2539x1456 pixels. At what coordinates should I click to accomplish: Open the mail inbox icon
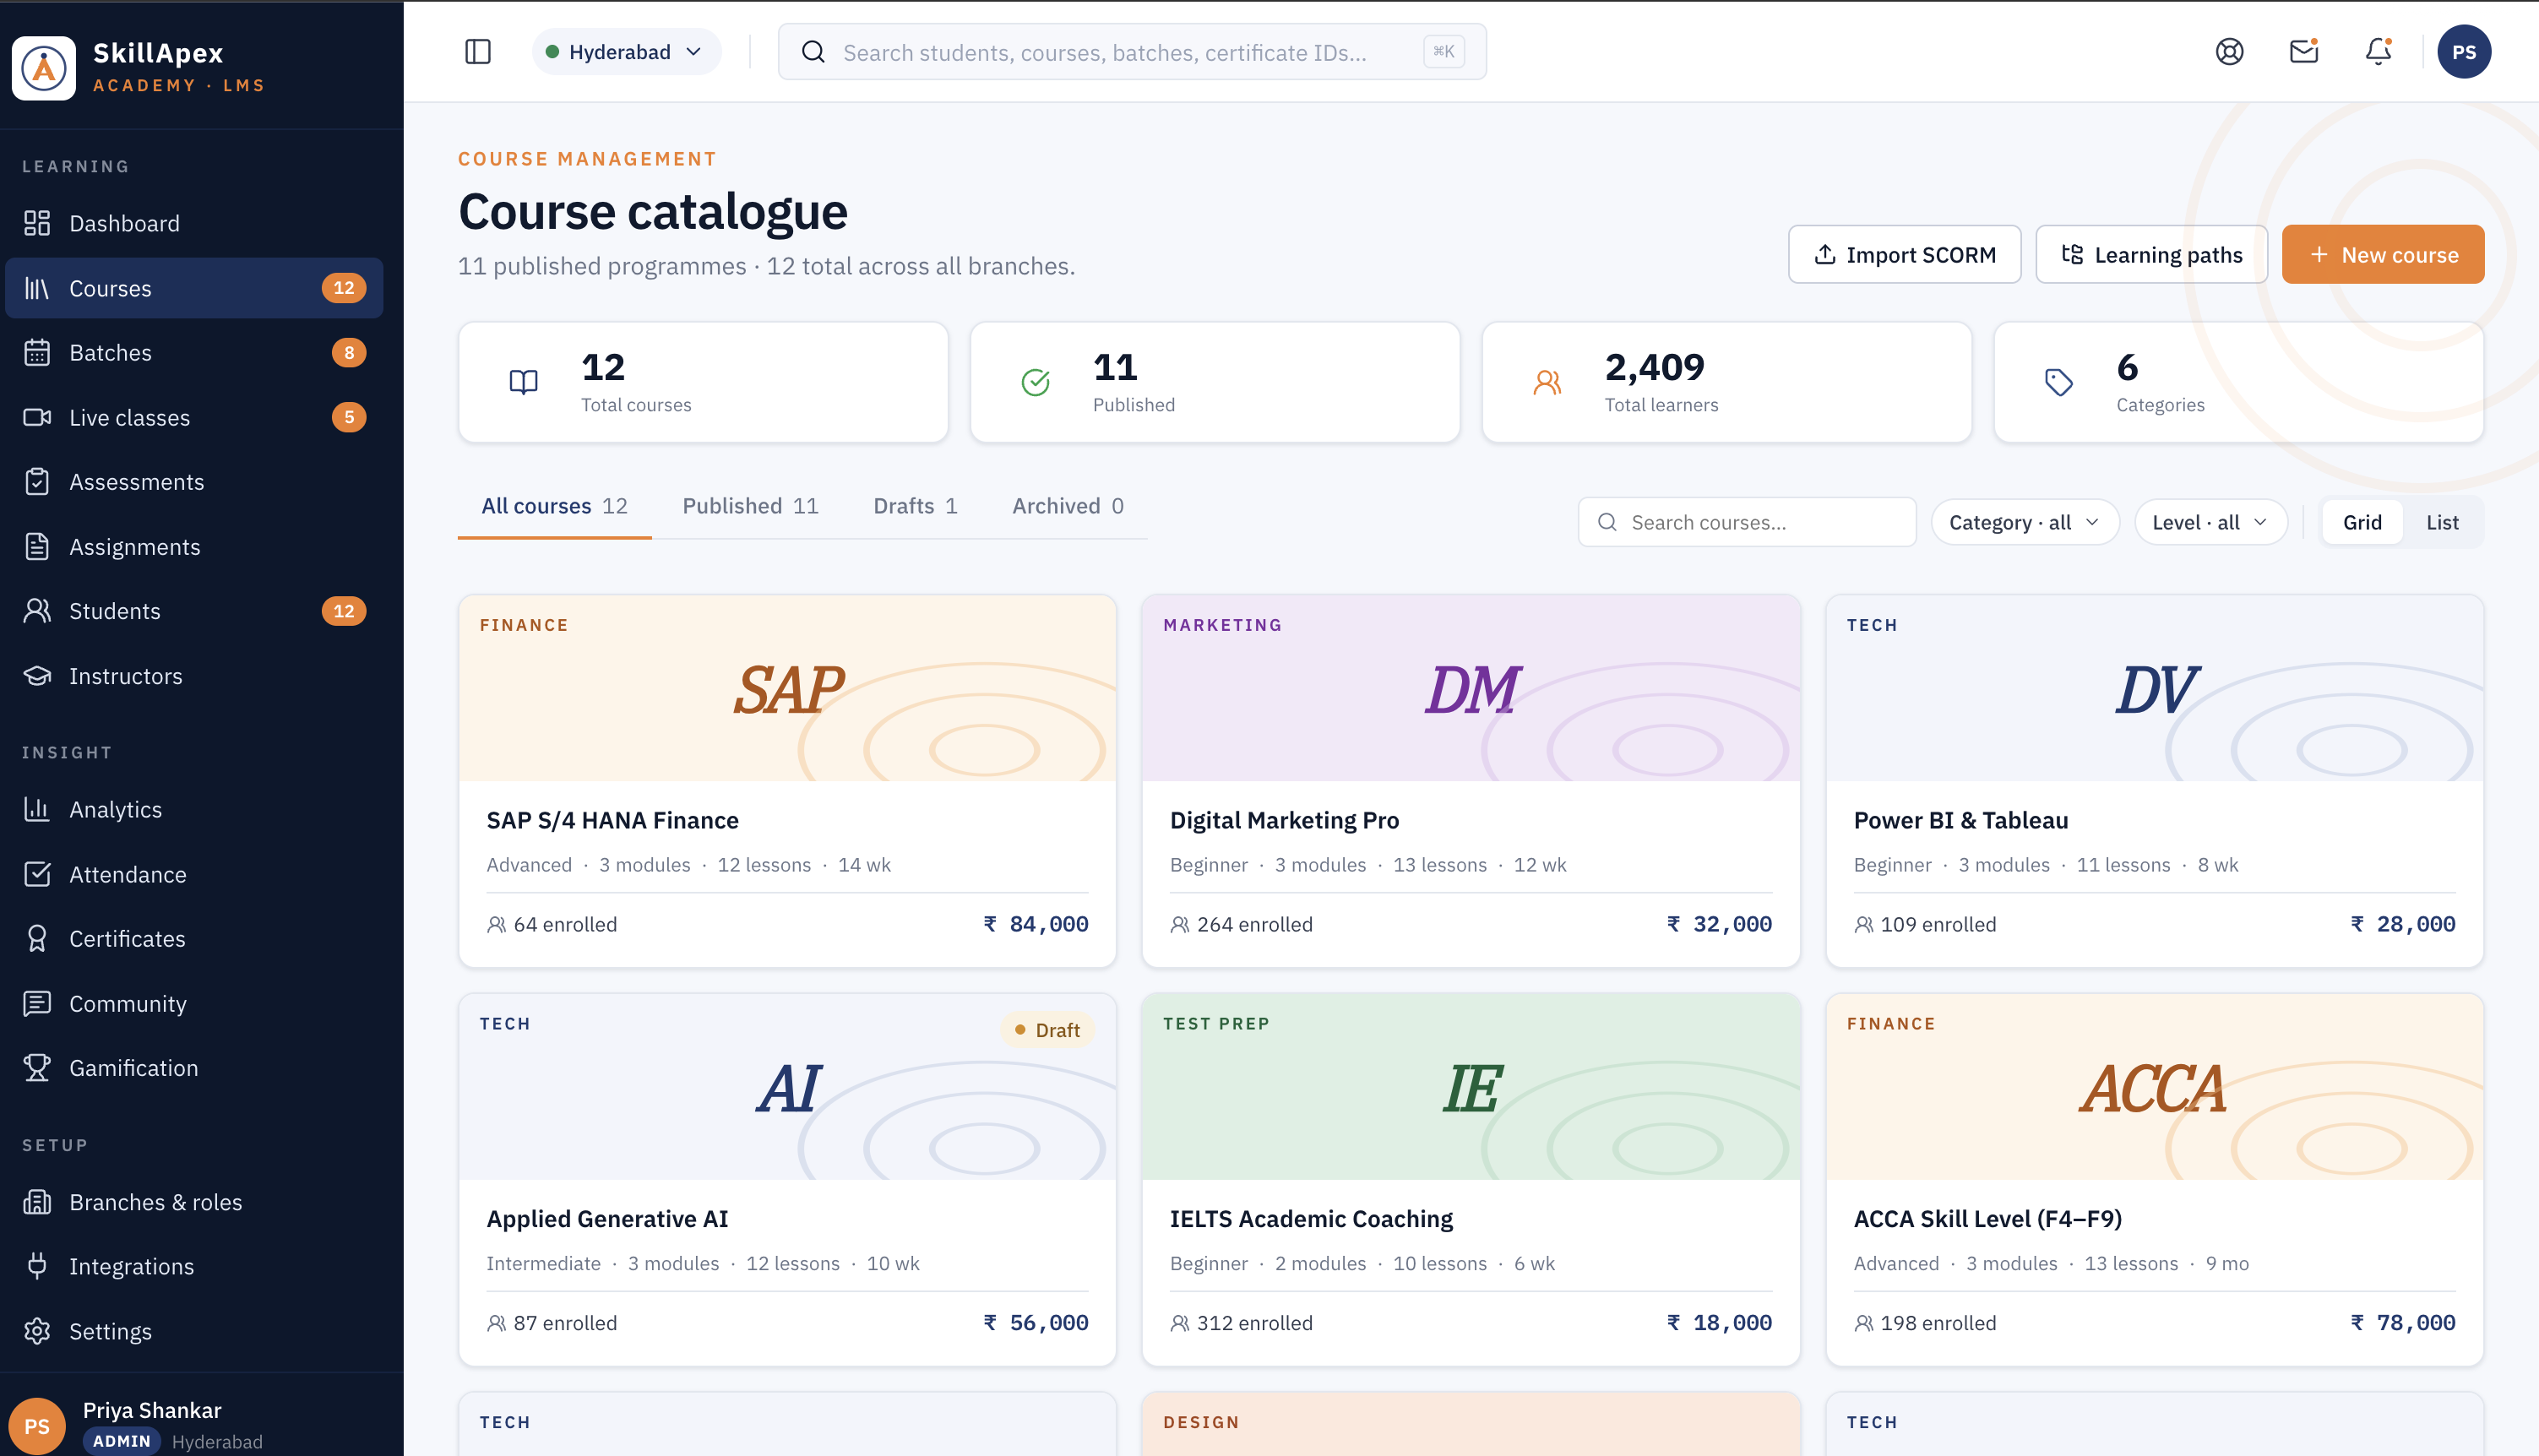(x=2304, y=52)
